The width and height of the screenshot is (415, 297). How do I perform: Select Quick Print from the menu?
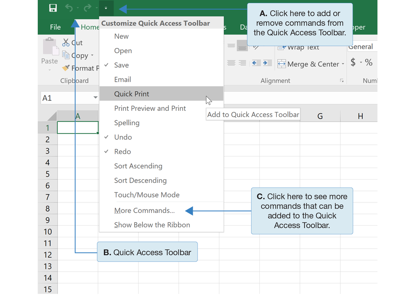[x=132, y=94]
